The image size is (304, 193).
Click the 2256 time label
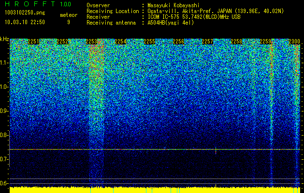tap(178, 41)
